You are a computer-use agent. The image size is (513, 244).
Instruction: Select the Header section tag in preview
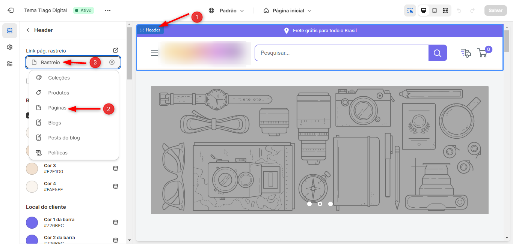coord(150,30)
